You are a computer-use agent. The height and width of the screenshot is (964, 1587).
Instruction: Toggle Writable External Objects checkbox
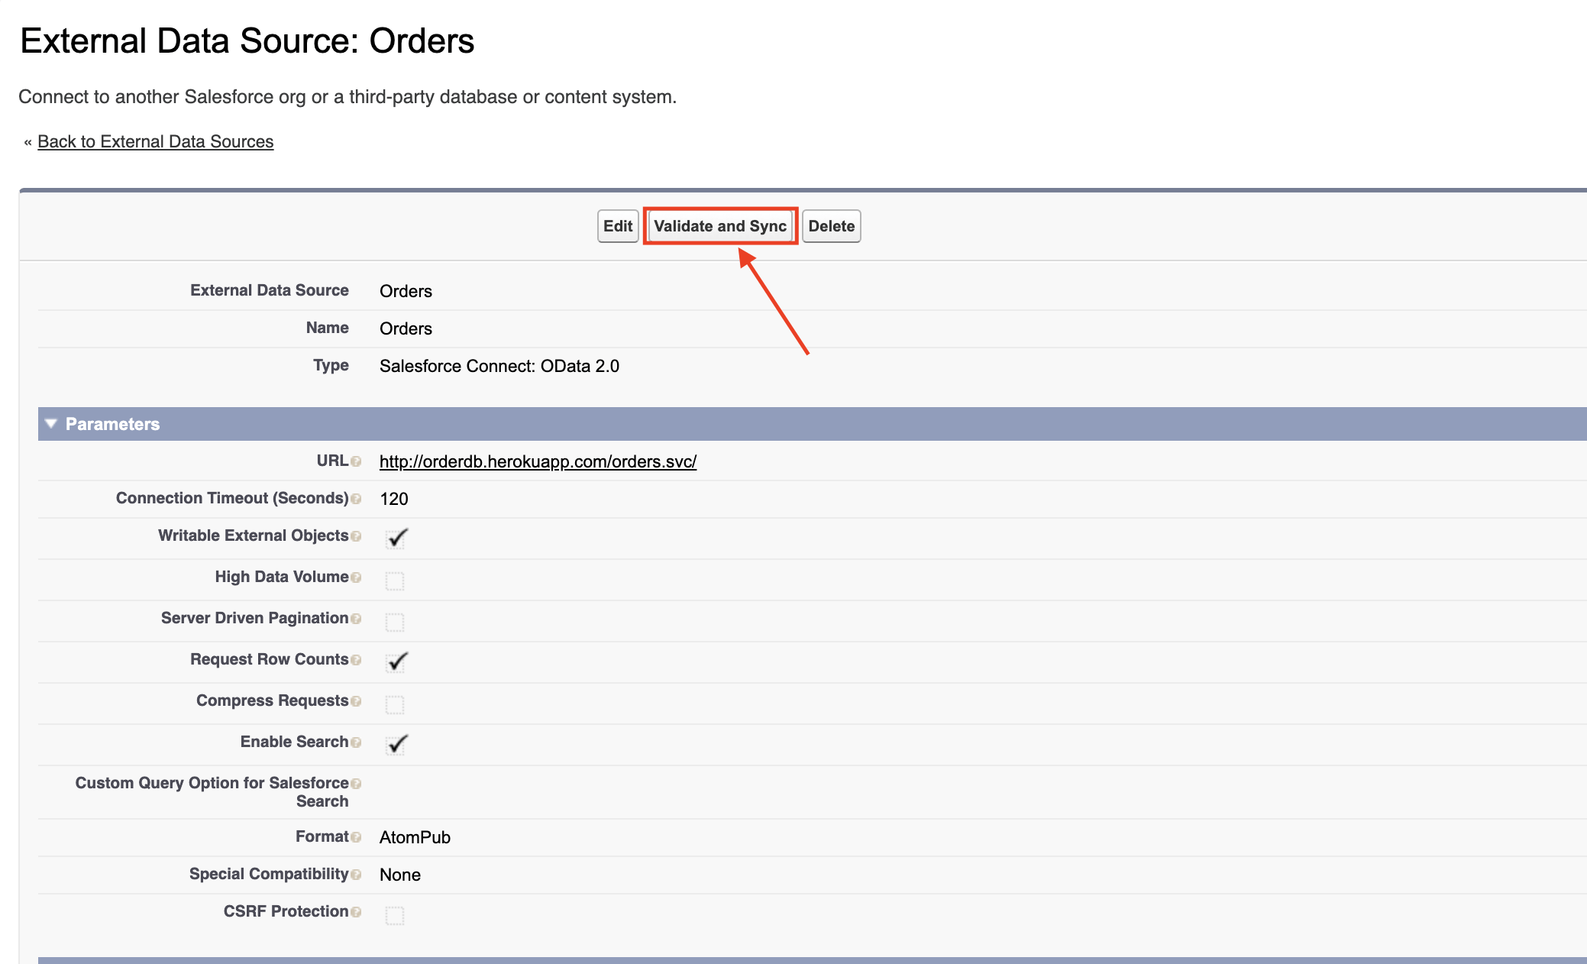395,539
